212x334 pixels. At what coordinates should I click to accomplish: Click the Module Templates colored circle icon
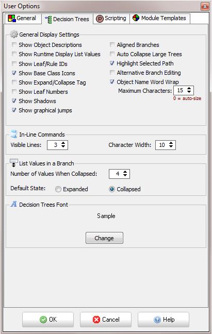pos(136,18)
